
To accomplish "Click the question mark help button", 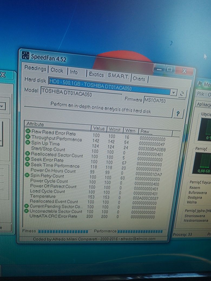I will pos(178,114).
